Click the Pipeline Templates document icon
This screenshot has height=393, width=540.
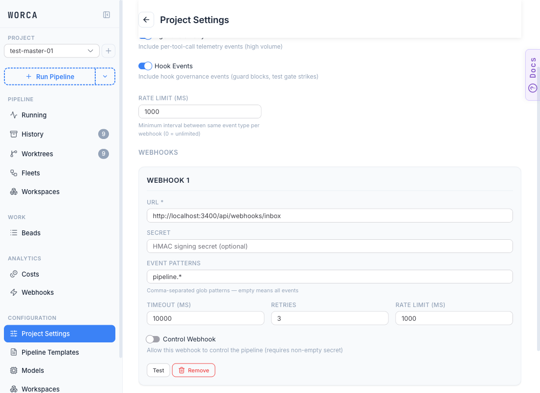click(14, 352)
